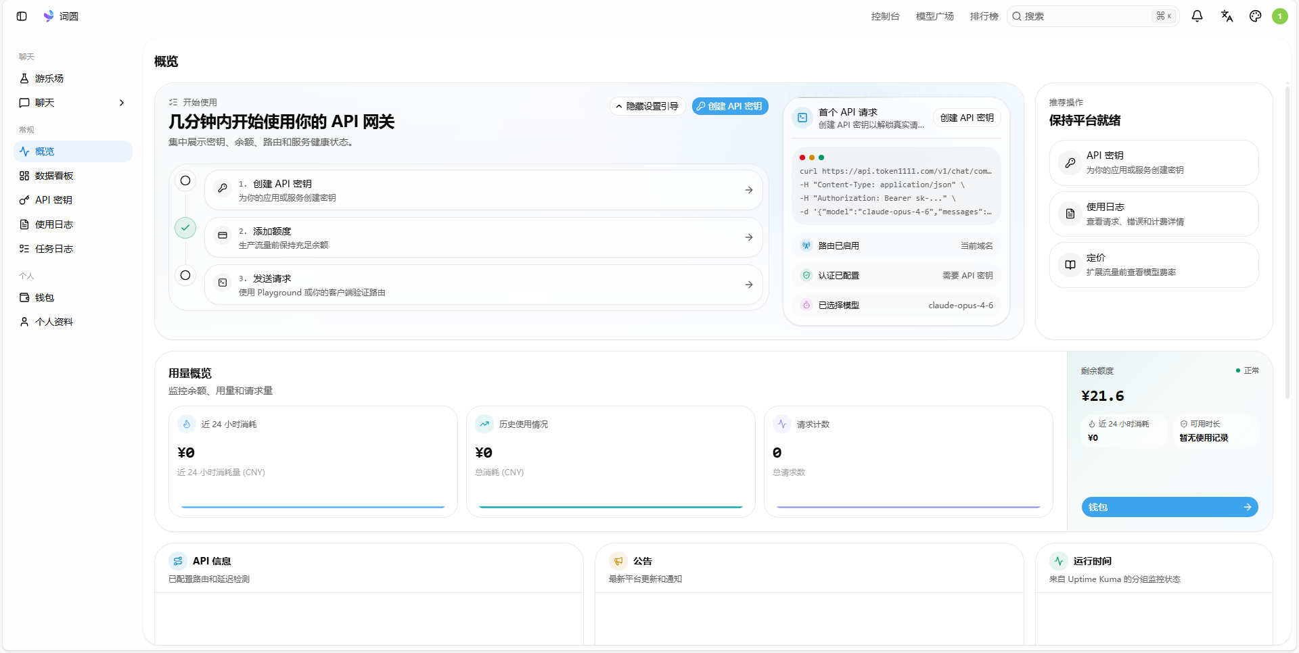Click the white 创建 API 密钥 button in request card
The height and width of the screenshot is (653, 1299).
[x=967, y=118]
